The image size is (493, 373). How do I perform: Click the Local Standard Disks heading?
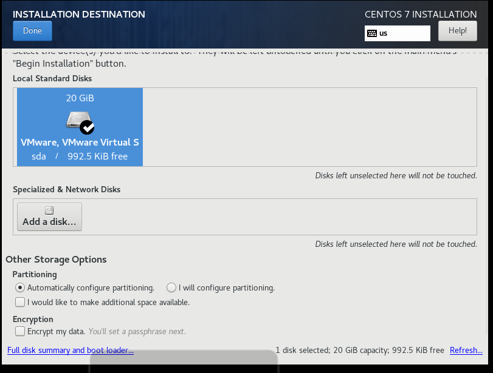coord(52,78)
